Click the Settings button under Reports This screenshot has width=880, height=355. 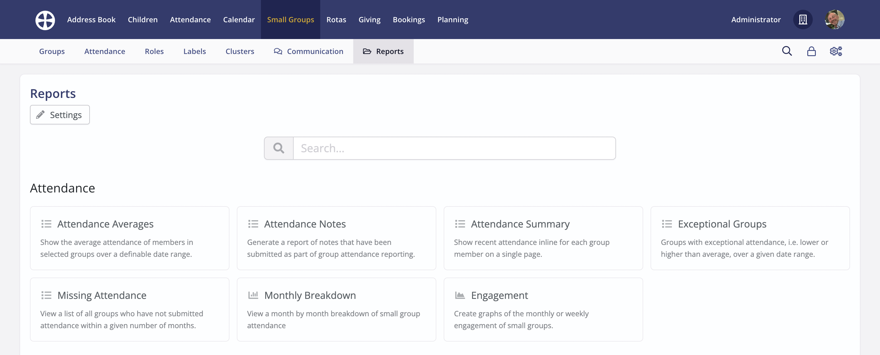(x=60, y=115)
